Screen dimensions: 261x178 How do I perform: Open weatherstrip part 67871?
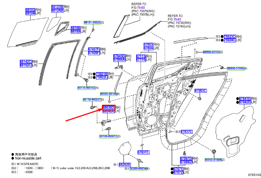click(x=178, y=169)
